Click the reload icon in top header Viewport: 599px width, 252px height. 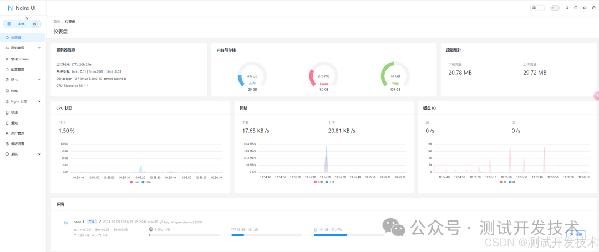point(576,8)
